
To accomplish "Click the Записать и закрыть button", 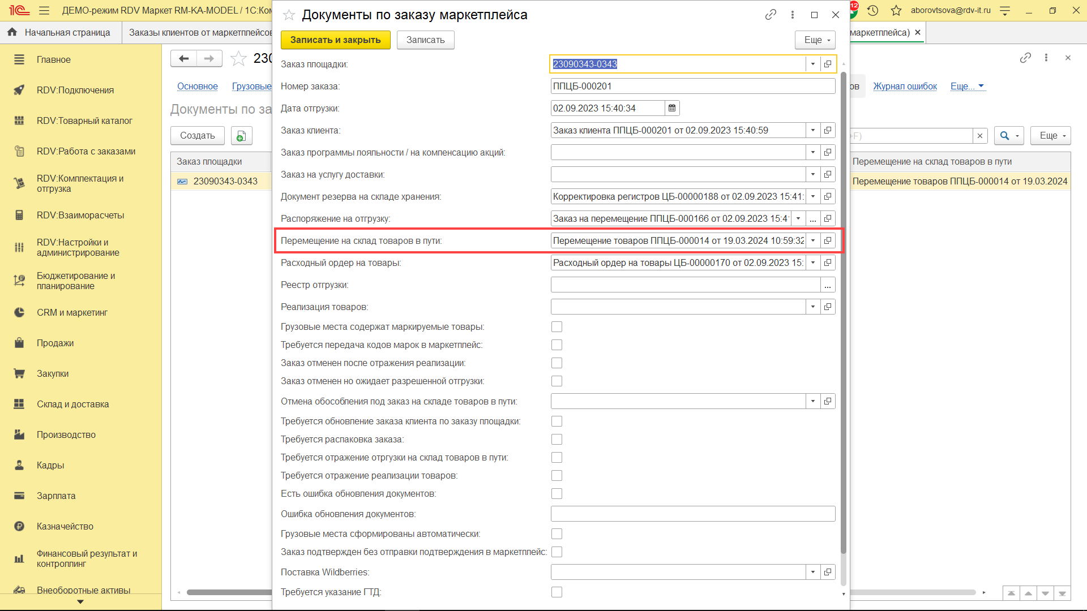I will 335,40.
